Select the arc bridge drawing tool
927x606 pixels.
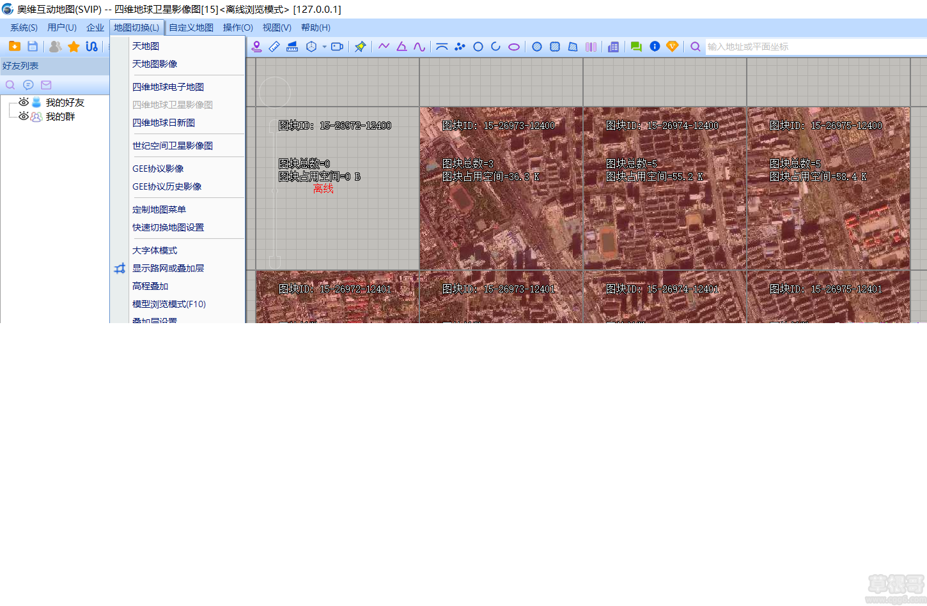(442, 47)
